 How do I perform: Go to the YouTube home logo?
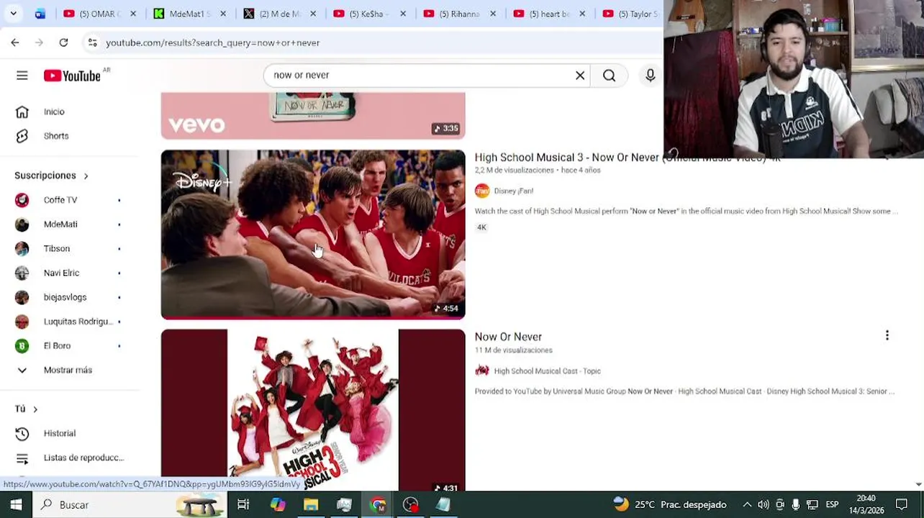[72, 76]
